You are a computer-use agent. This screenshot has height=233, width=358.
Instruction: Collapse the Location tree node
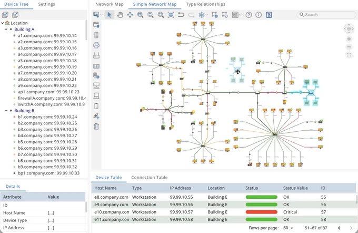(3, 23)
